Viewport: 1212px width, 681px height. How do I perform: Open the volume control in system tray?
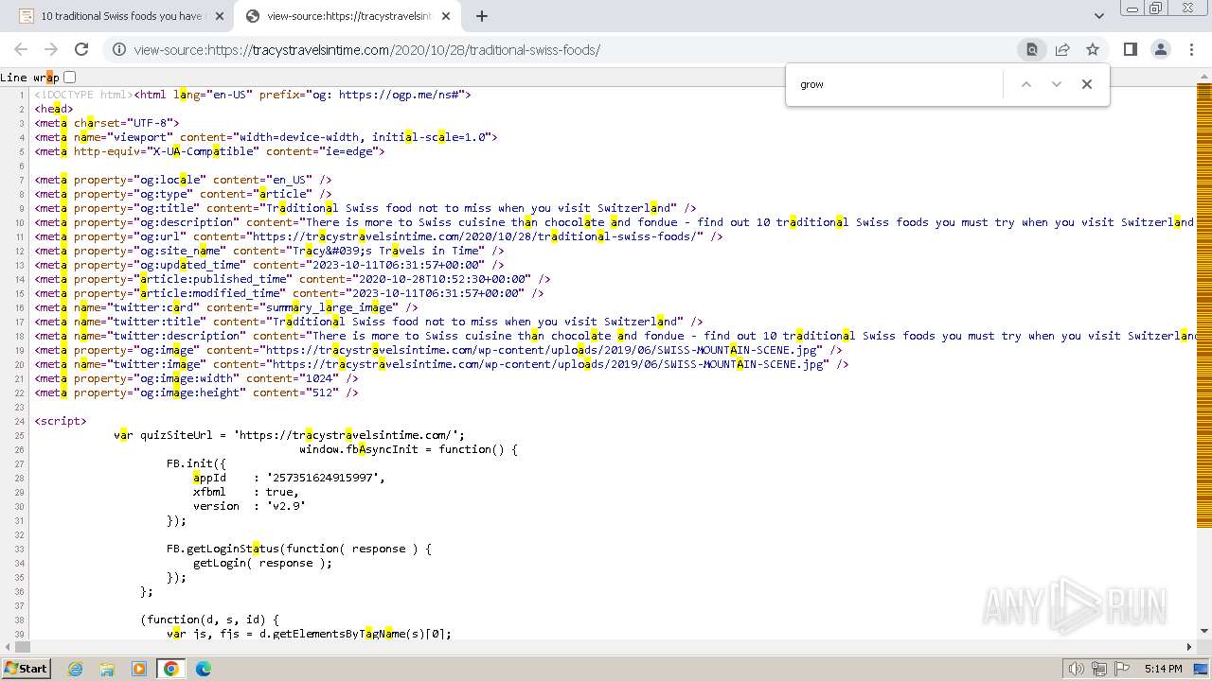(1077, 669)
